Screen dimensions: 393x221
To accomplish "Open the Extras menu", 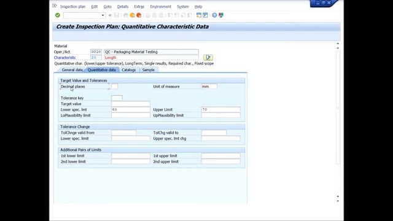I will pyautogui.click(x=139, y=7).
